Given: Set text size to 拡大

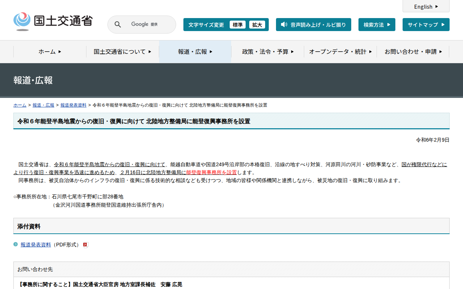Looking at the screenshot, I should click(257, 25).
